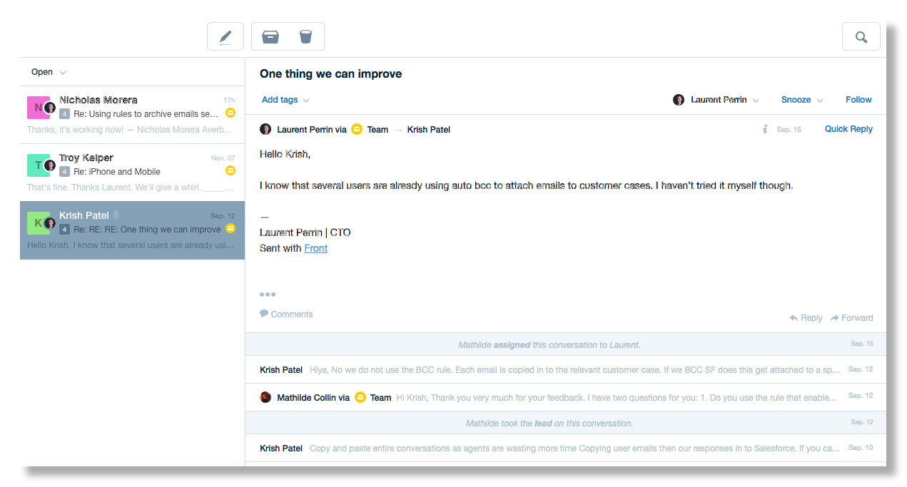
Task: Forward this message
Action: pos(852,318)
